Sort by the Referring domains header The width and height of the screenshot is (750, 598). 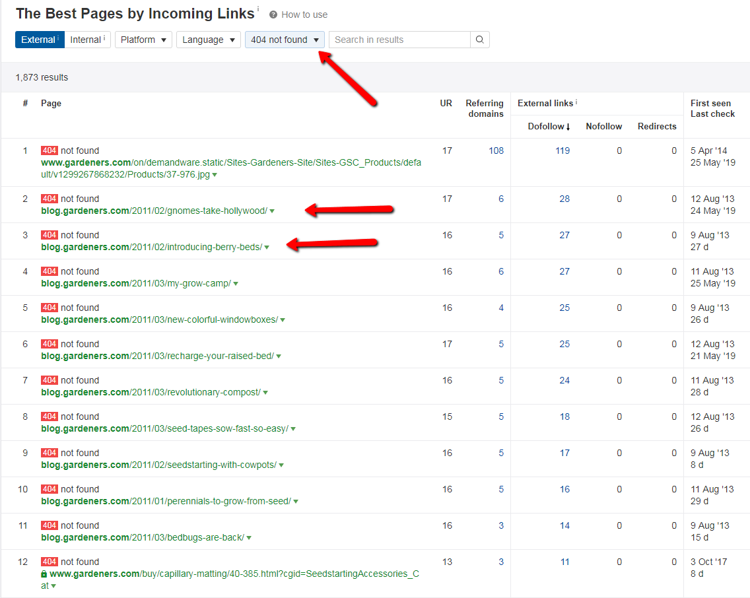(x=485, y=108)
